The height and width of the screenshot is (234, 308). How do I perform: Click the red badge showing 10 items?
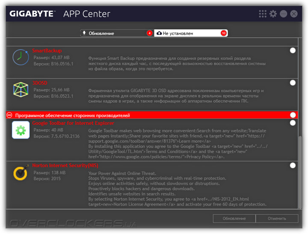point(224,33)
